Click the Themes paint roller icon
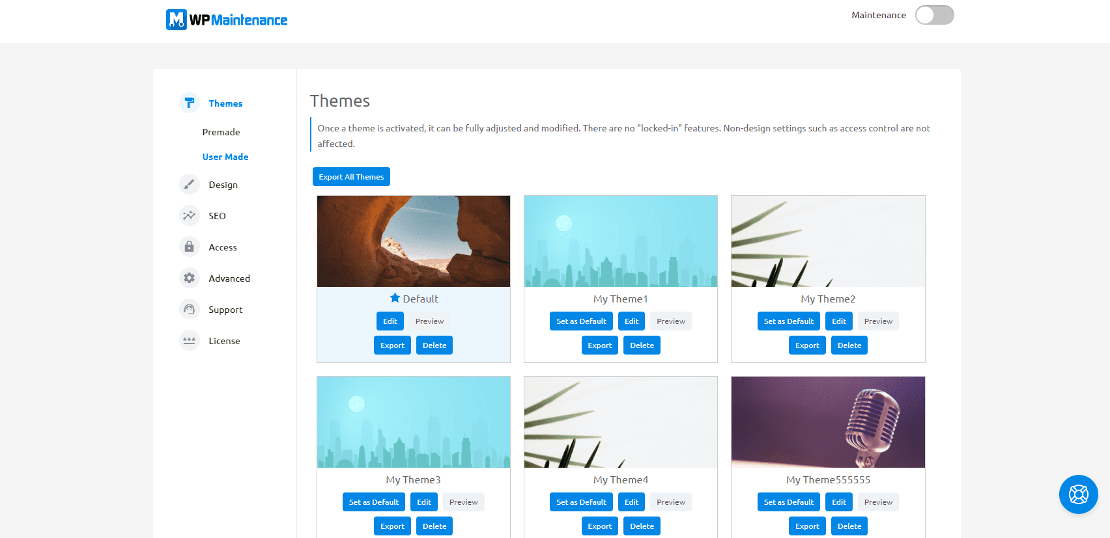The width and height of the screenshot is (1110, 538). pos(190,103)
